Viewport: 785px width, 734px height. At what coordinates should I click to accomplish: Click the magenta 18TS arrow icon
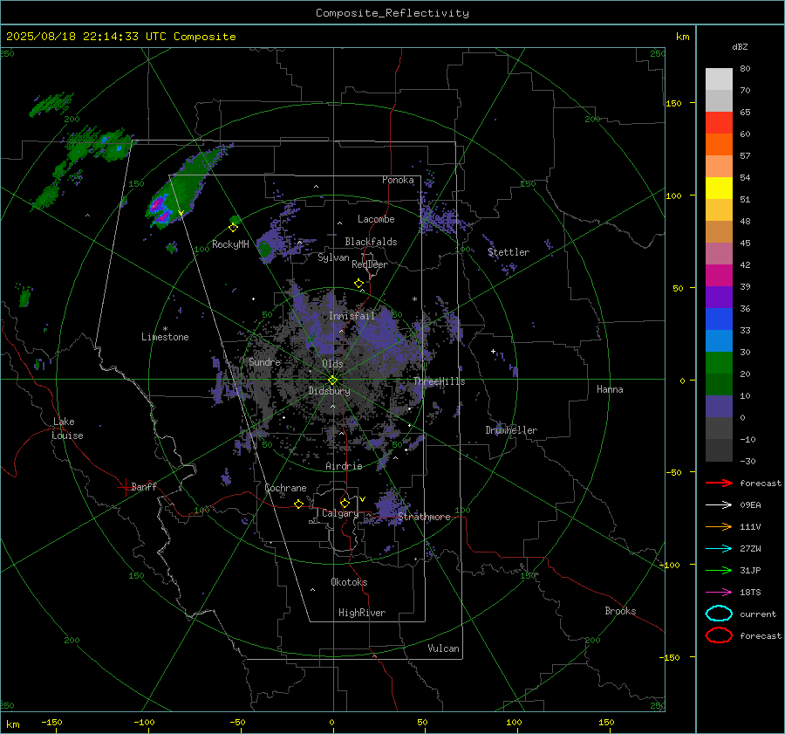coord(719,593)
